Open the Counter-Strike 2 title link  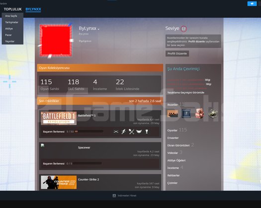[x=88, y=180]
